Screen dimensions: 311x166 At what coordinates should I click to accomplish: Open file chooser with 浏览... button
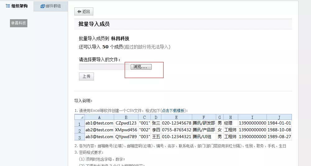point(141,67)
